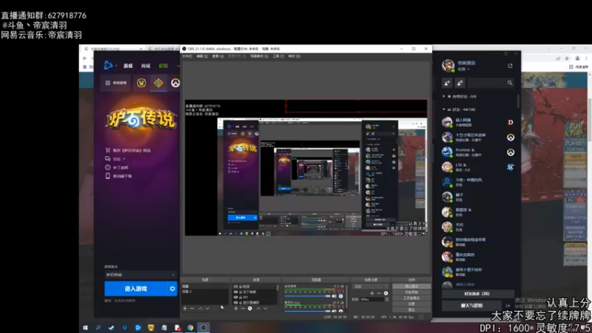Click the add friend icon
The image size is (592, 333).
point(447,83)
